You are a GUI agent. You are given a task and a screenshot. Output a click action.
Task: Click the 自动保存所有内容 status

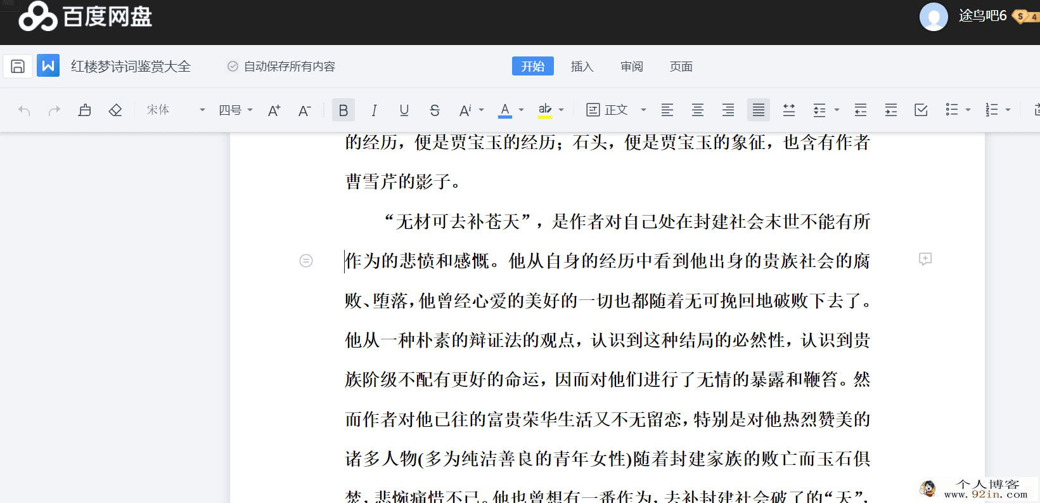coord(281,66)
